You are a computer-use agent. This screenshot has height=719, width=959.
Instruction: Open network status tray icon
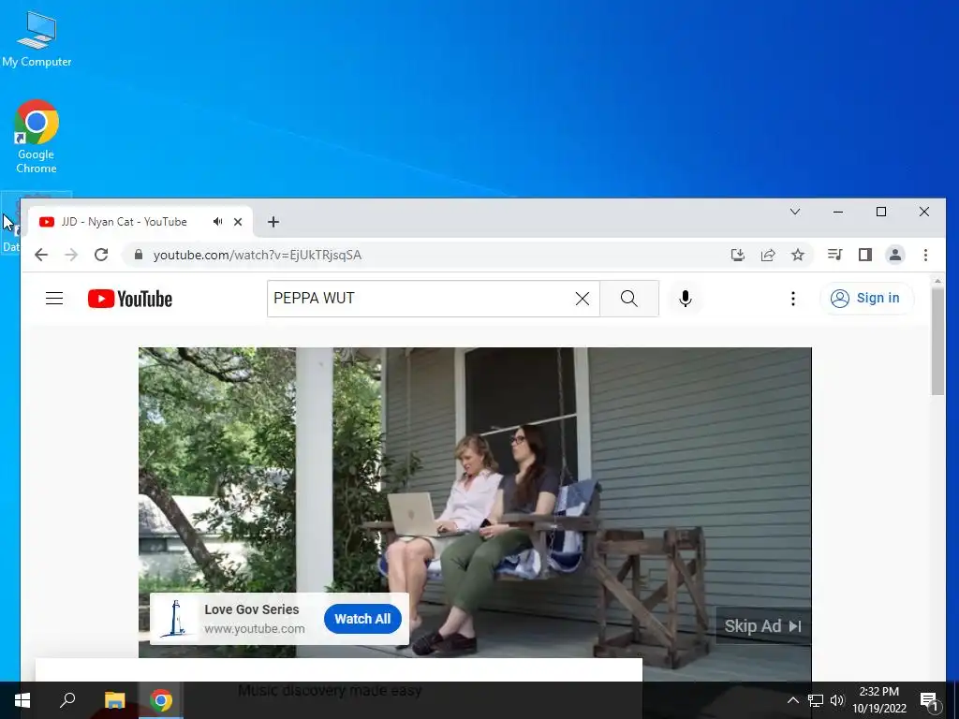coord(816,700)
